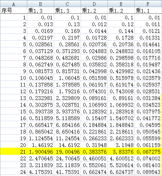This screenshot has width=162, height=176.
Task: Select cell with value 0.013
Action: tap(40, 24)
